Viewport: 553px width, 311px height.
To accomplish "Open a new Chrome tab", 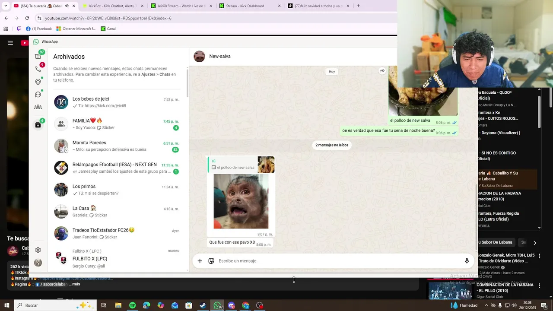I will tap(358, 6).
